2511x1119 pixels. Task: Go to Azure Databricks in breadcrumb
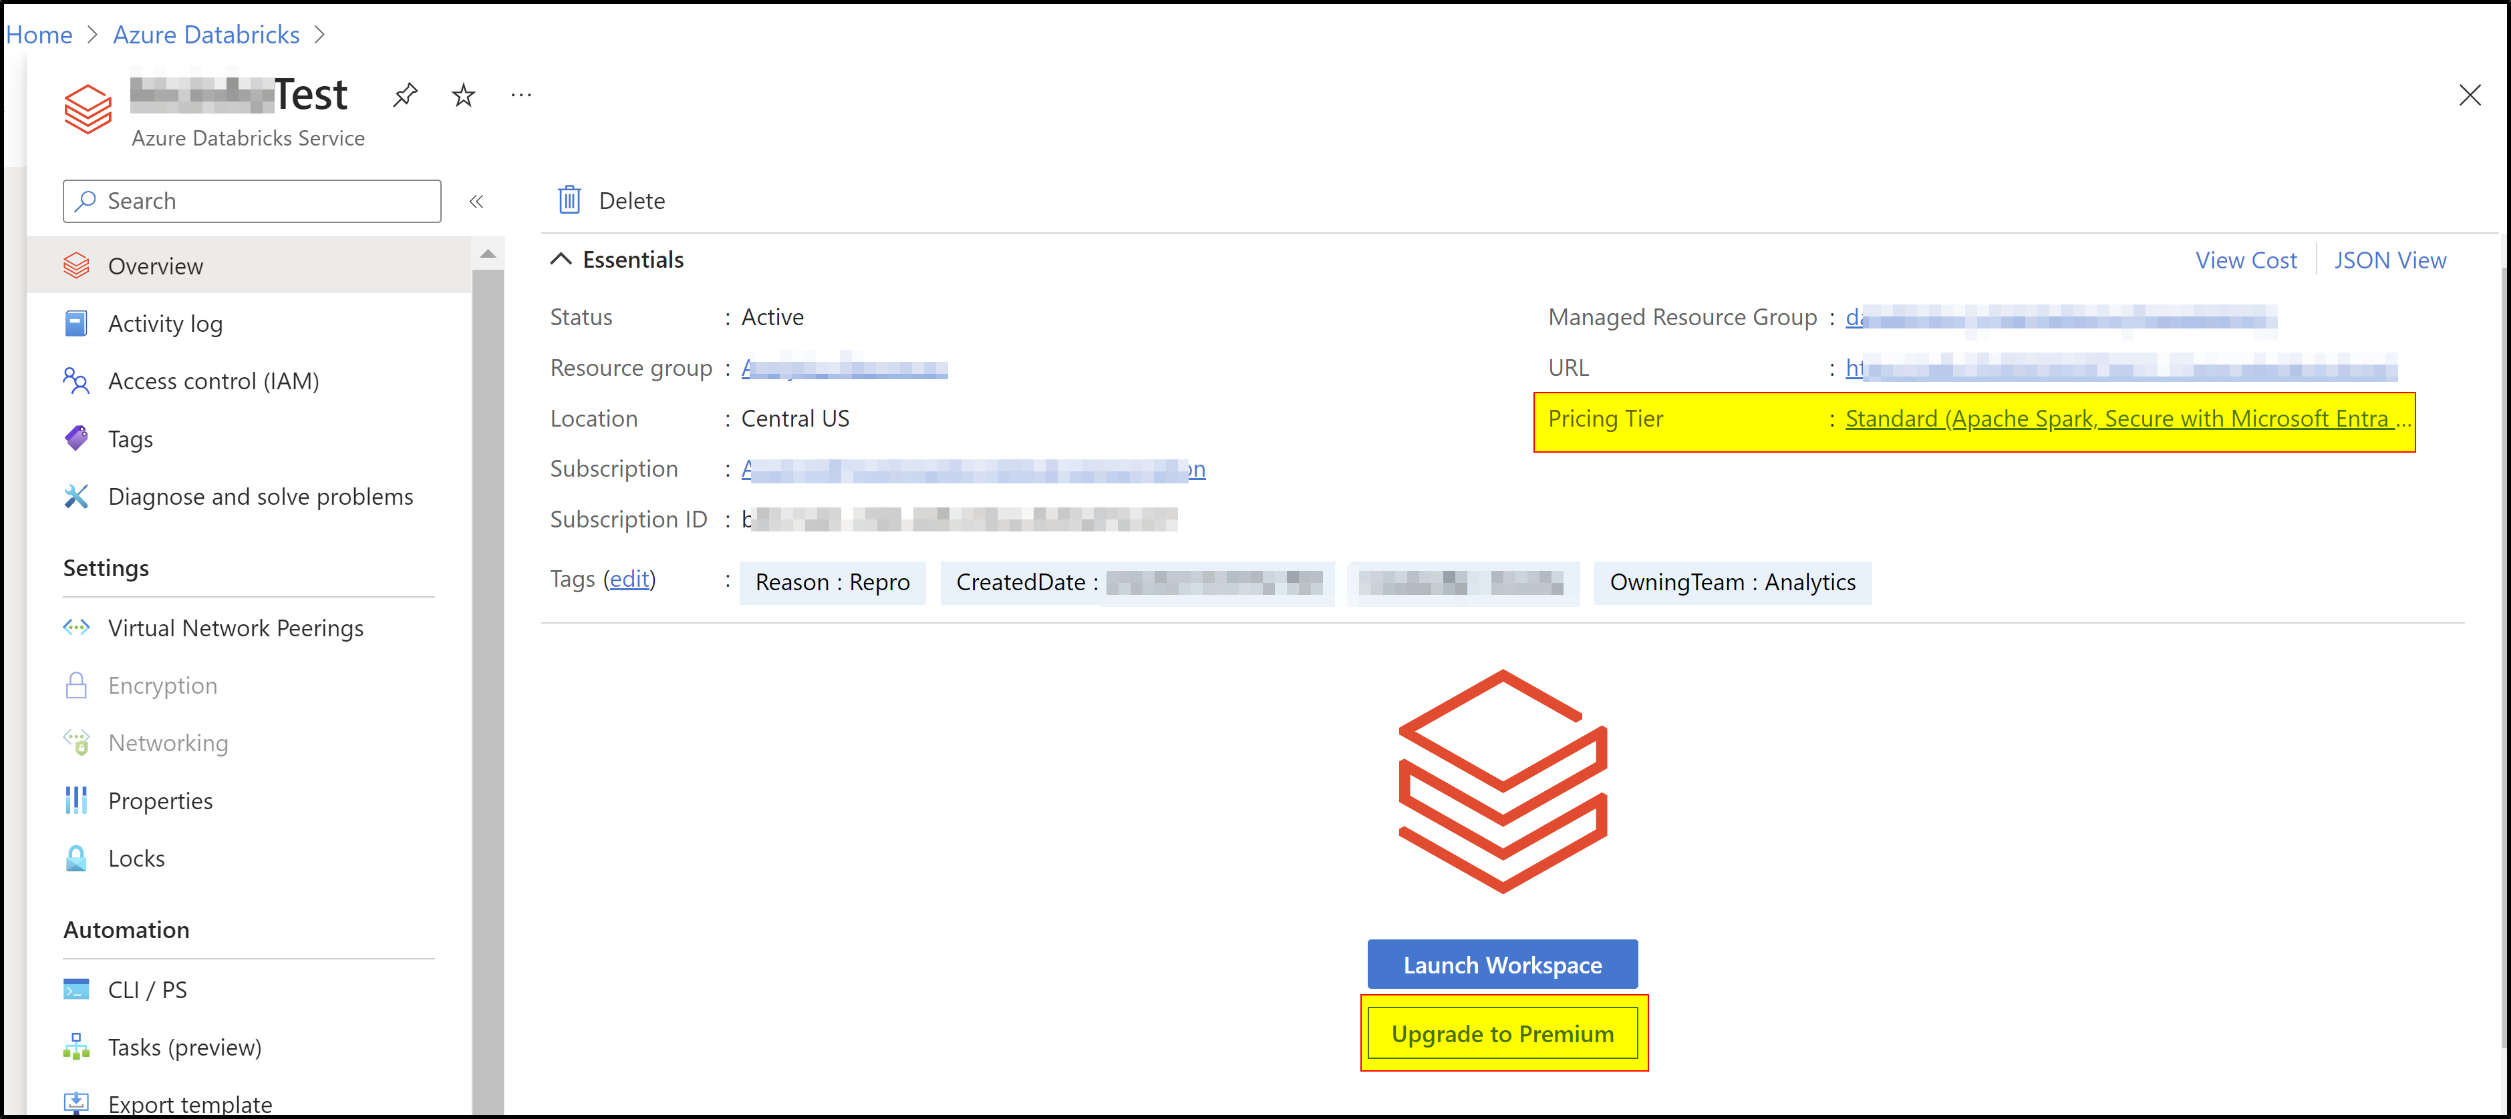(x=206, y=34)
